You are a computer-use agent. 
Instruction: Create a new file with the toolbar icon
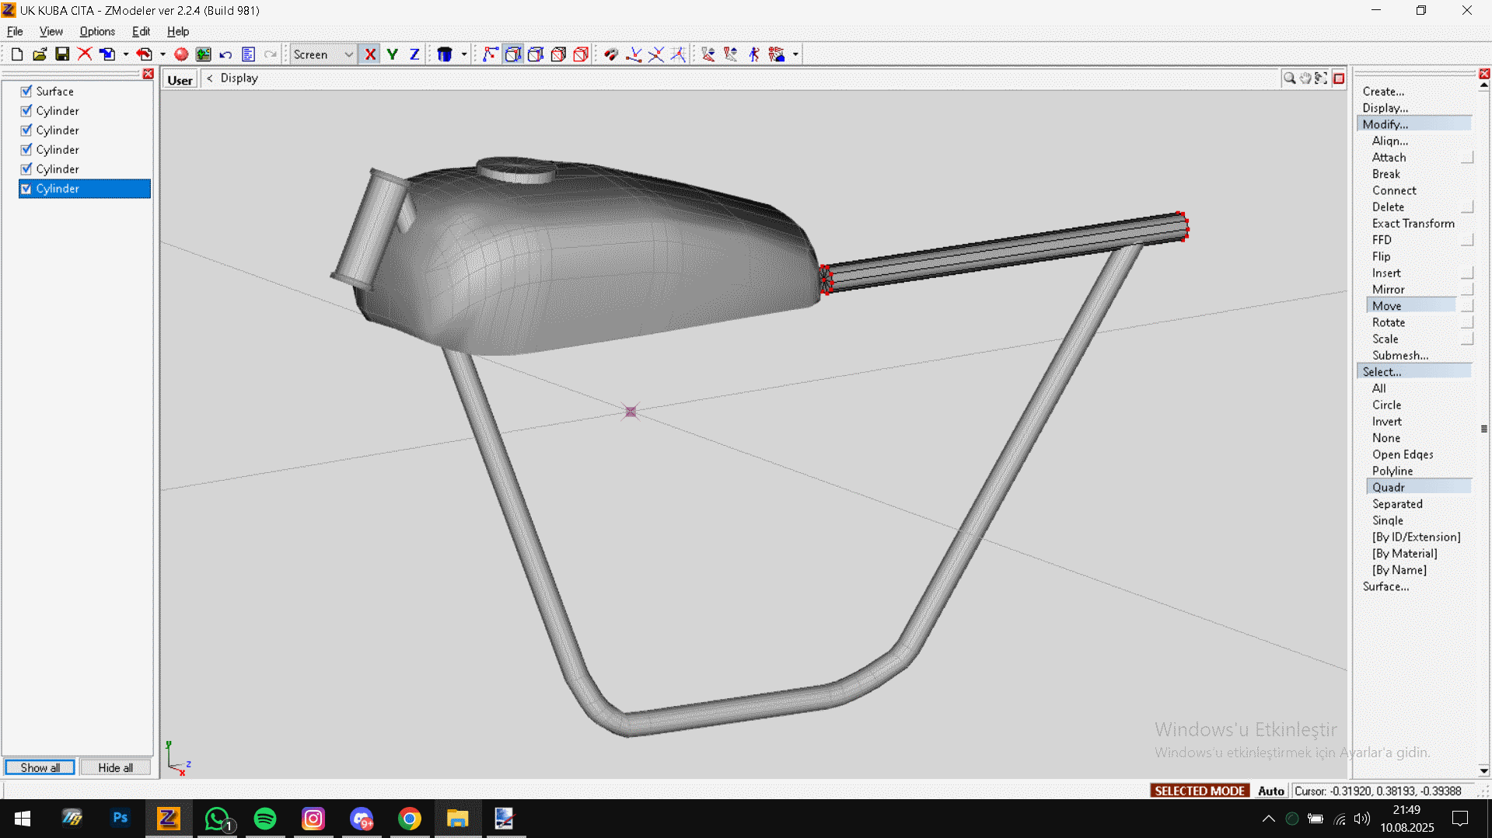click(x=17, y=54)
